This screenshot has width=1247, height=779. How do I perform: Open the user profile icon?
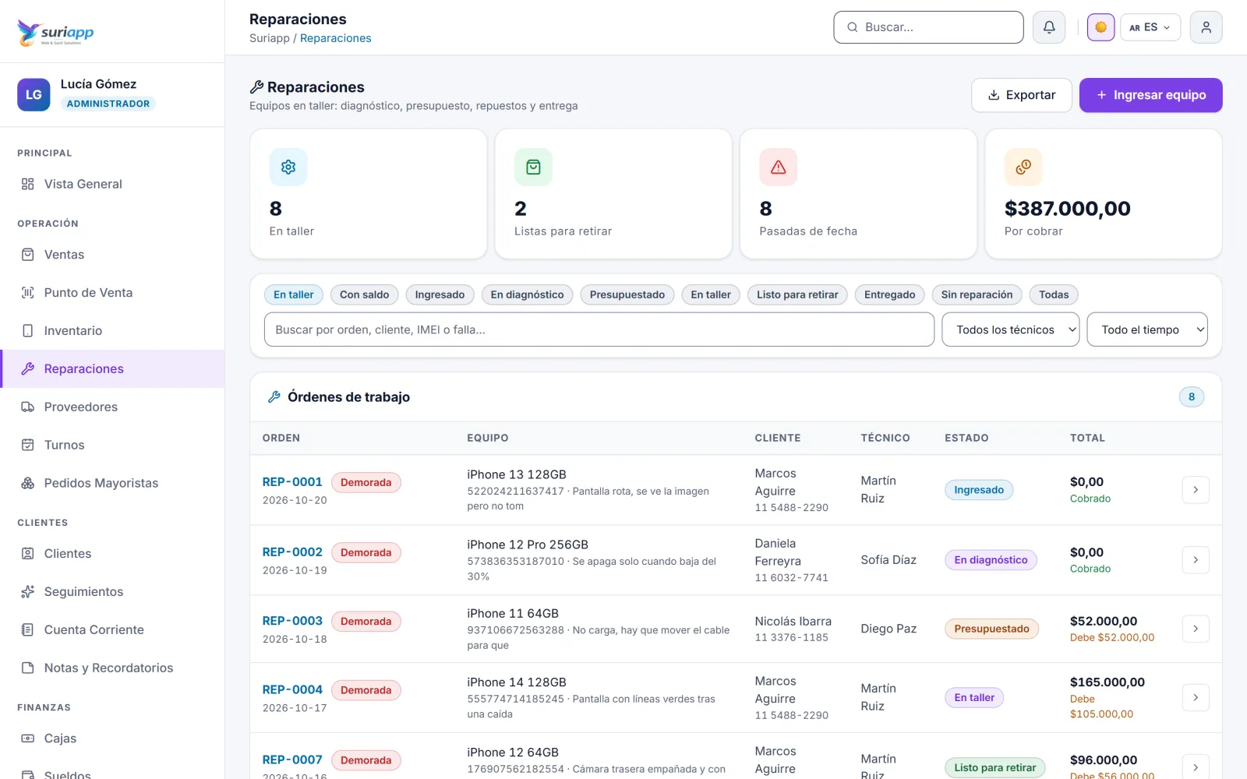[1206, 27]
